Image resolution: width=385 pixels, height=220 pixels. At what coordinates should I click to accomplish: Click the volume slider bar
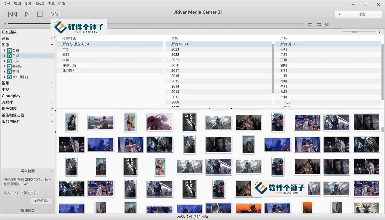pos(29,24)
